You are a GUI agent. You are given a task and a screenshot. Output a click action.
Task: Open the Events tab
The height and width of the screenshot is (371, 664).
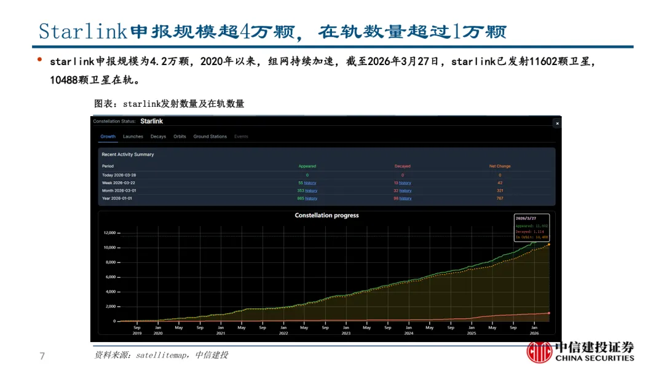pos(241,136)
